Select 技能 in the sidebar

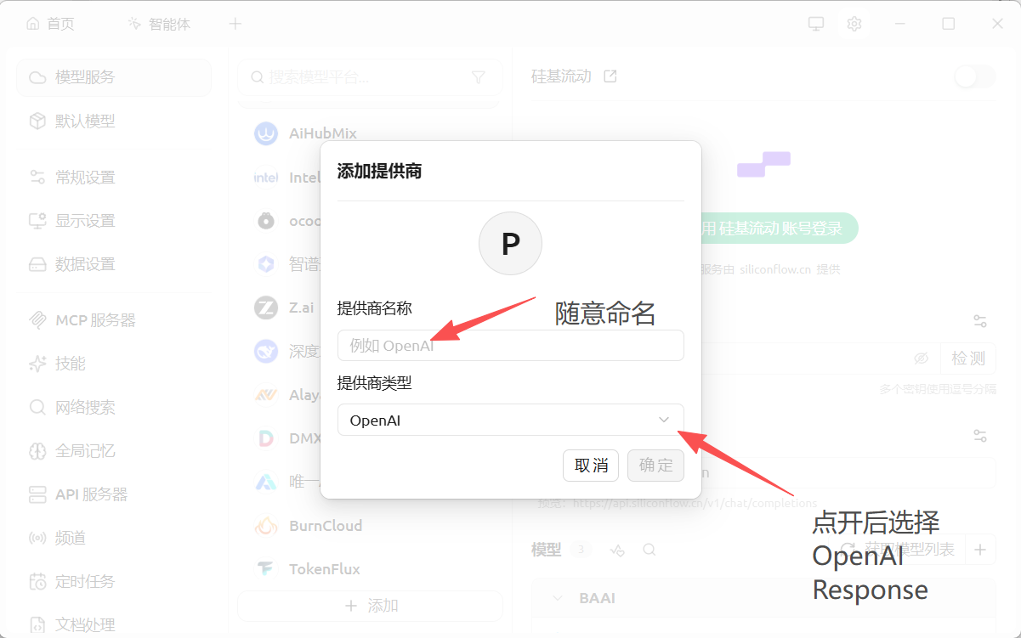(x=114, y=364)
